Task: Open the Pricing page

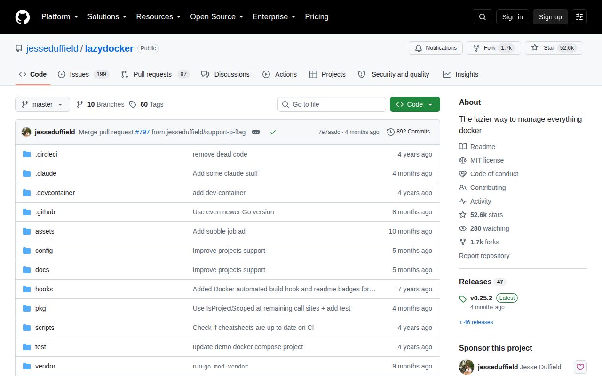Action: coord(317,17)
